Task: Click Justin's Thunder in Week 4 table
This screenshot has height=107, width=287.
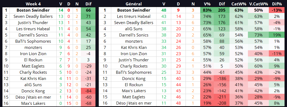Action: (33, 23)
